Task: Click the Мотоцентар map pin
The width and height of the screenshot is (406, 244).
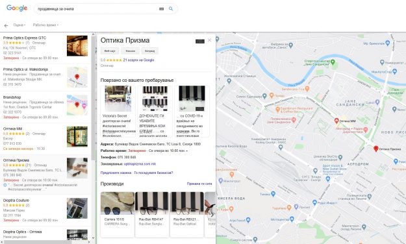Action: click(x=292, y=219)
